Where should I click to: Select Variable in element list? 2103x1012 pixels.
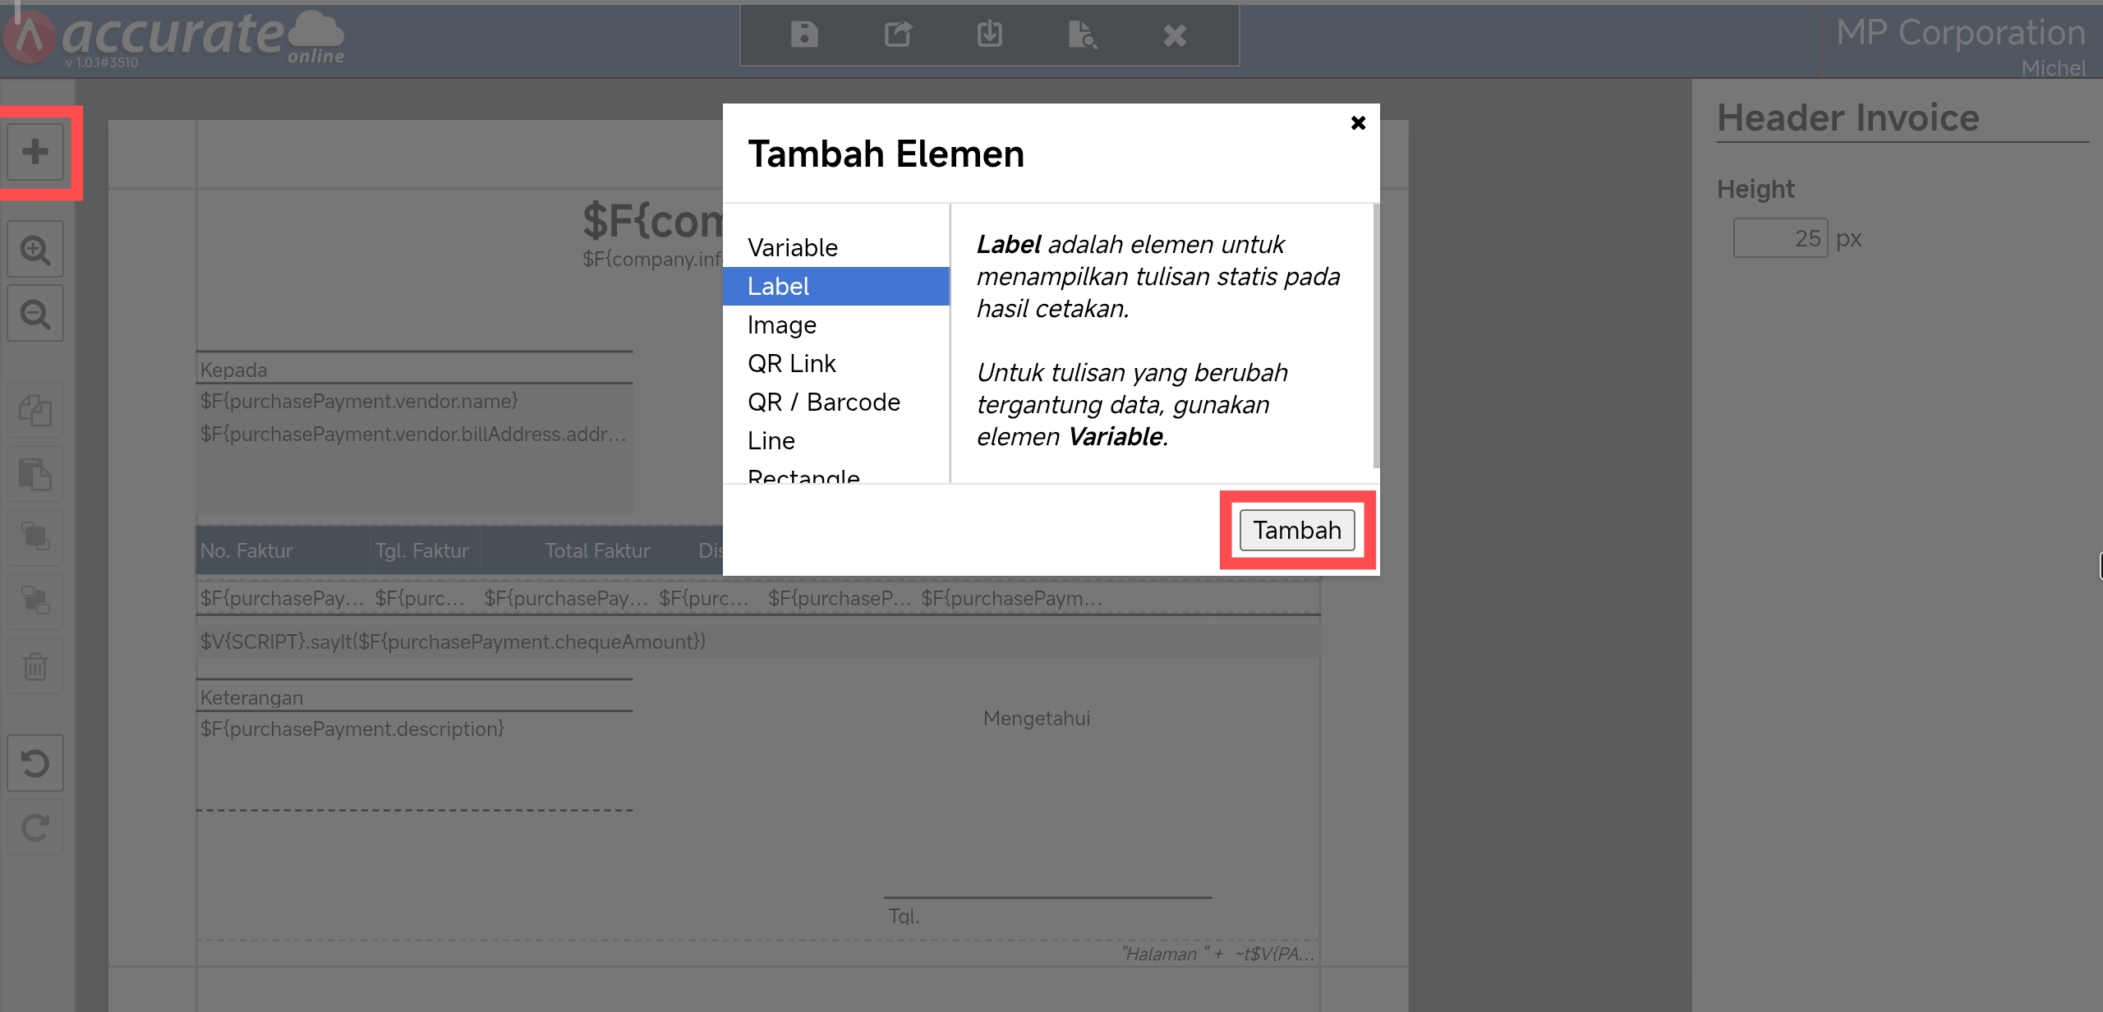point(793,247)
